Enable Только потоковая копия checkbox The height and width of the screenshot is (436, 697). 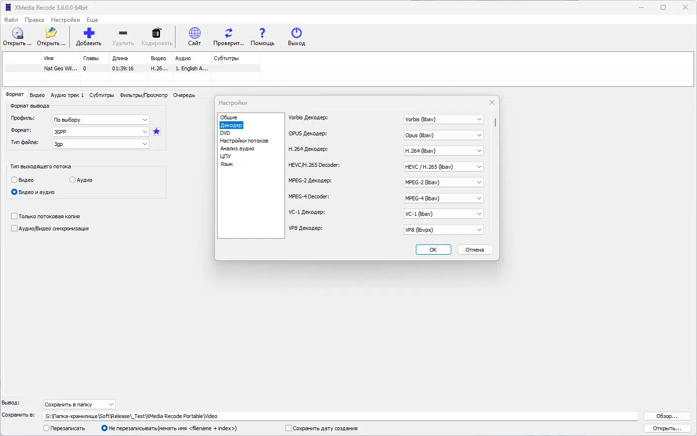14,216
